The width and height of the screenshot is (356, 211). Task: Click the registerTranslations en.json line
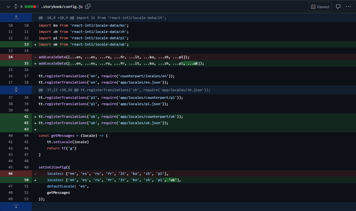(103, 82)
